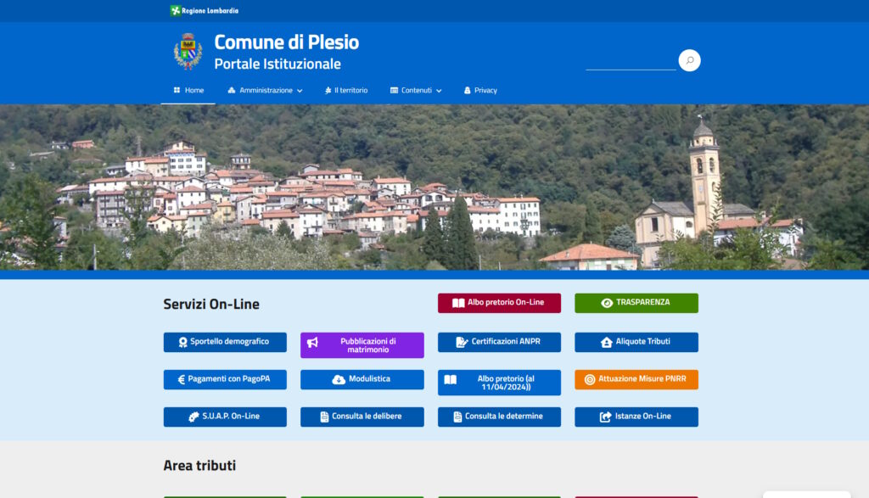Click the target icon on Attuazione Misure PNRR

tap(590, 379)
